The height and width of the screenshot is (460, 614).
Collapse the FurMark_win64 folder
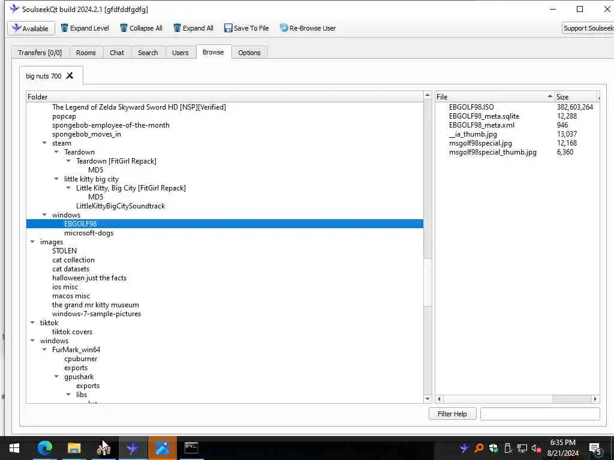click(x=44, y=350)
